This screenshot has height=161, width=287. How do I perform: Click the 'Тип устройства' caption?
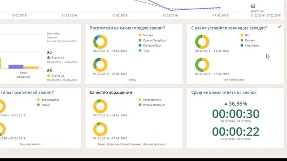tap(233, 80)
